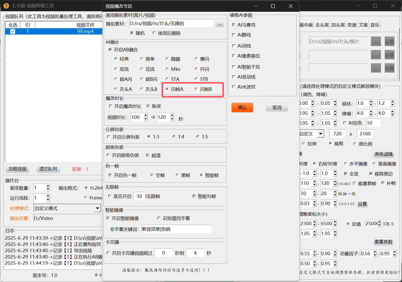
Task: Click 输出位置 field showing D:/Video
Action: click(x=67, y=218)
